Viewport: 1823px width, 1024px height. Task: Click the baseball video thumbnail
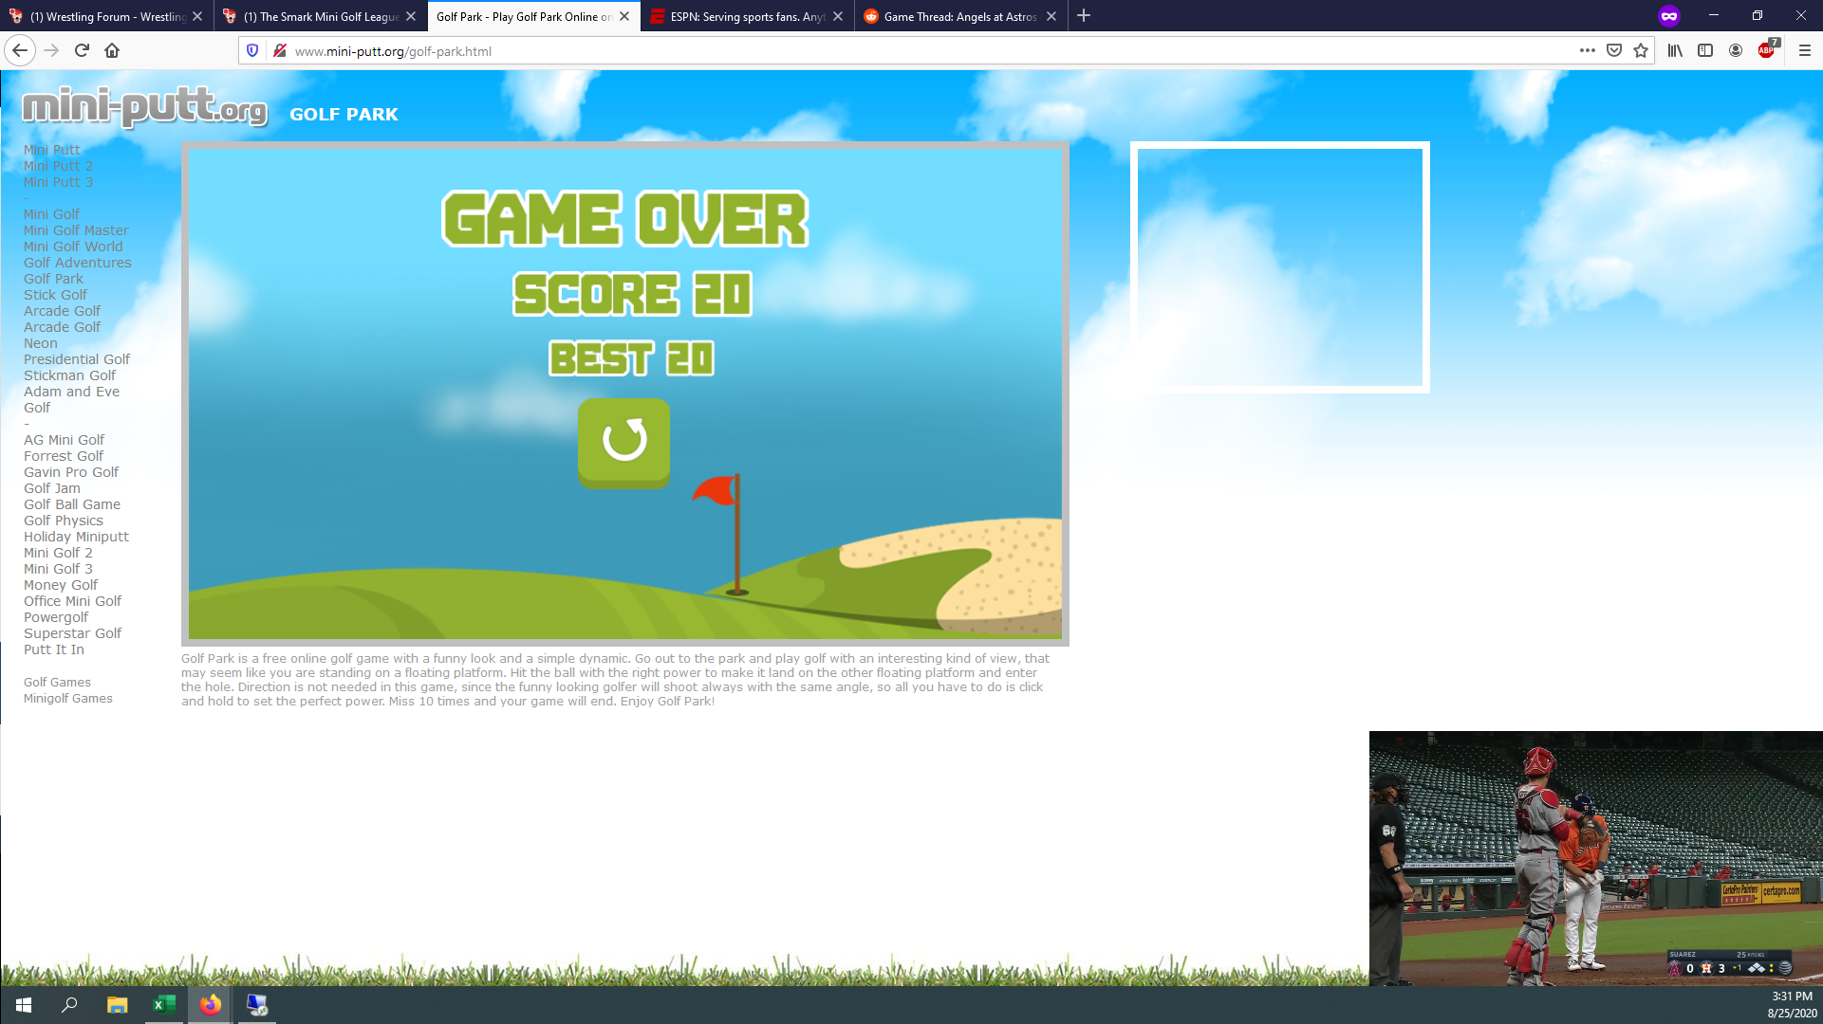(1594, 858)
